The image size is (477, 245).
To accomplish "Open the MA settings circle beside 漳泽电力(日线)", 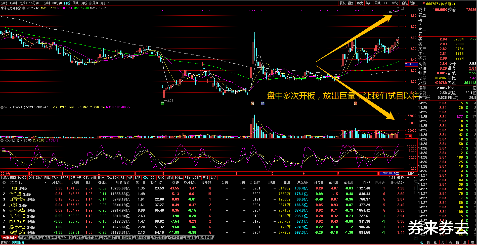I will coord(24,8).
